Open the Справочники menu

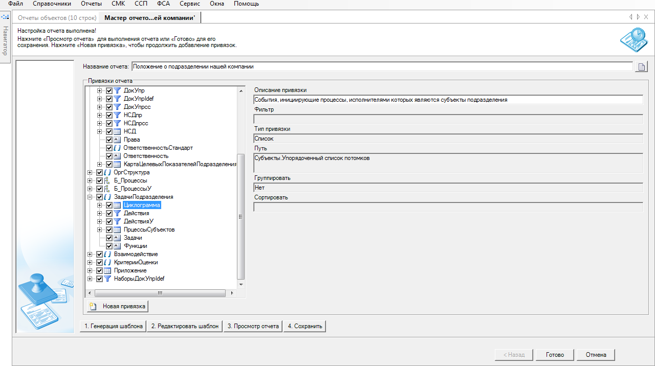52,4
